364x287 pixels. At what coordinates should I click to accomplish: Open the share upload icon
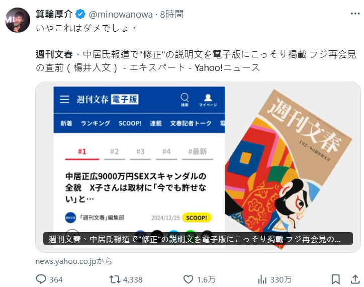355,279
